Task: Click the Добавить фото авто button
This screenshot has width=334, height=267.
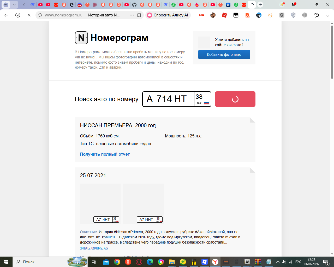Action: [x=224, y=54]
